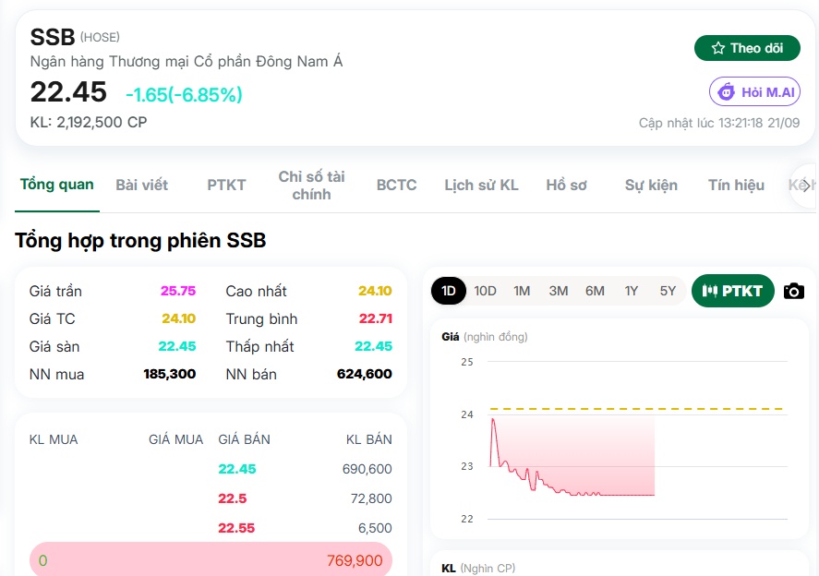Open the Hỏi M.AI assistant button

pyautogui.click(x=754, y=92)
